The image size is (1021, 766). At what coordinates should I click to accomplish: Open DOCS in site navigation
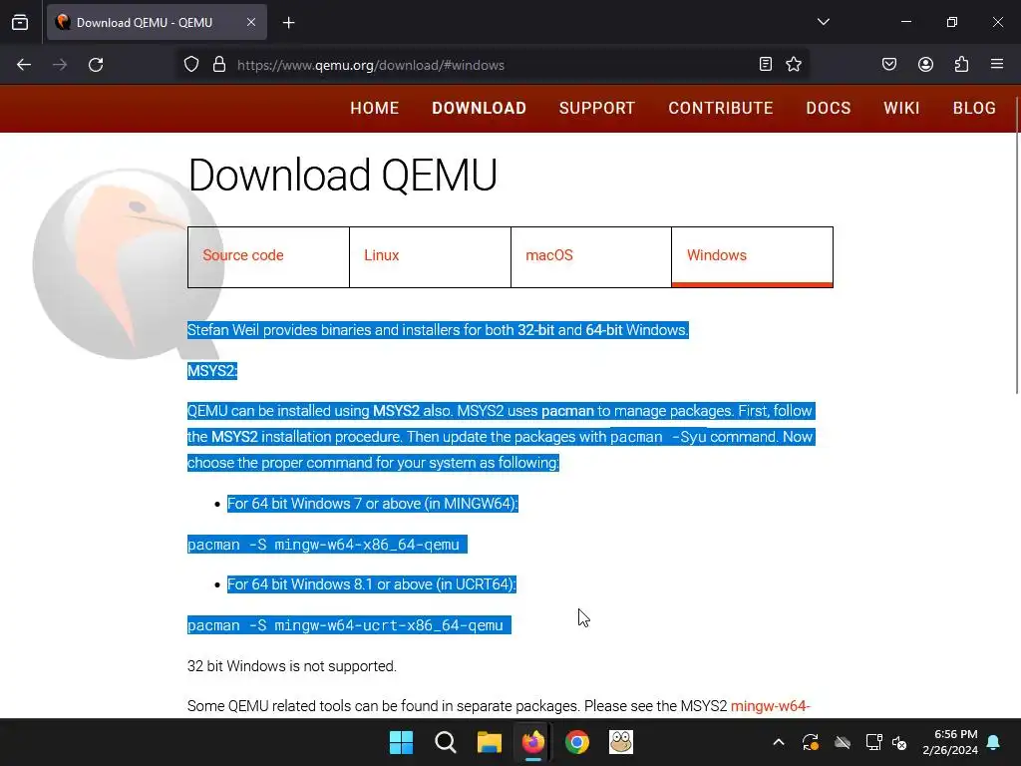click(x=829, y=108)
